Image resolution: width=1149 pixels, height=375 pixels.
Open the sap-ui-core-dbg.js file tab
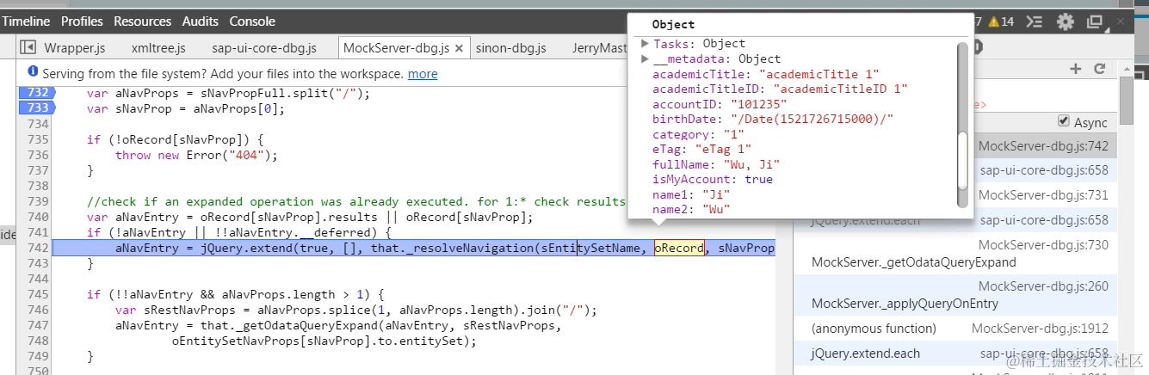coord(264,48)
